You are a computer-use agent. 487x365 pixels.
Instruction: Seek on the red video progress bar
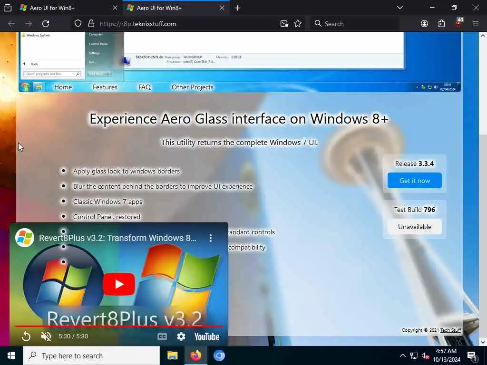pos(119,326)
